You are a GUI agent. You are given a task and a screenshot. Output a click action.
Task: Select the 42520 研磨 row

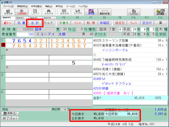pos(130,88)
